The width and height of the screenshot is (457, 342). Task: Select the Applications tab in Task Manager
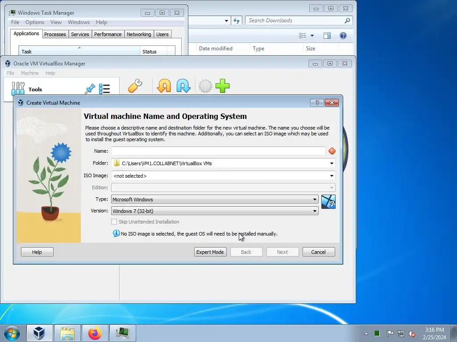coord(26,33)
